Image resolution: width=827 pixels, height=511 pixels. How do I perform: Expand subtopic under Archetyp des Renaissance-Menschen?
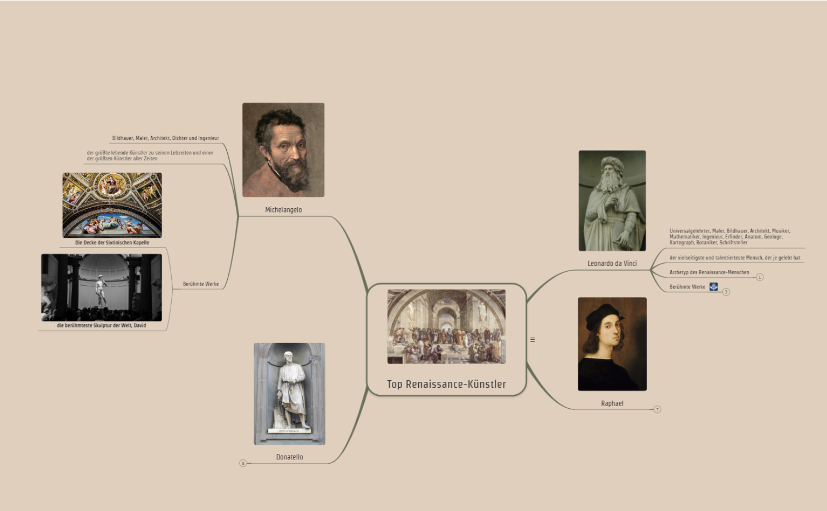[x=760, y=277]
